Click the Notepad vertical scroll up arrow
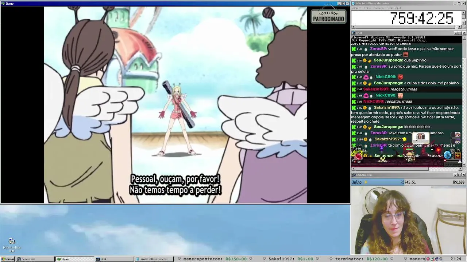 click(x=464, y=13)
